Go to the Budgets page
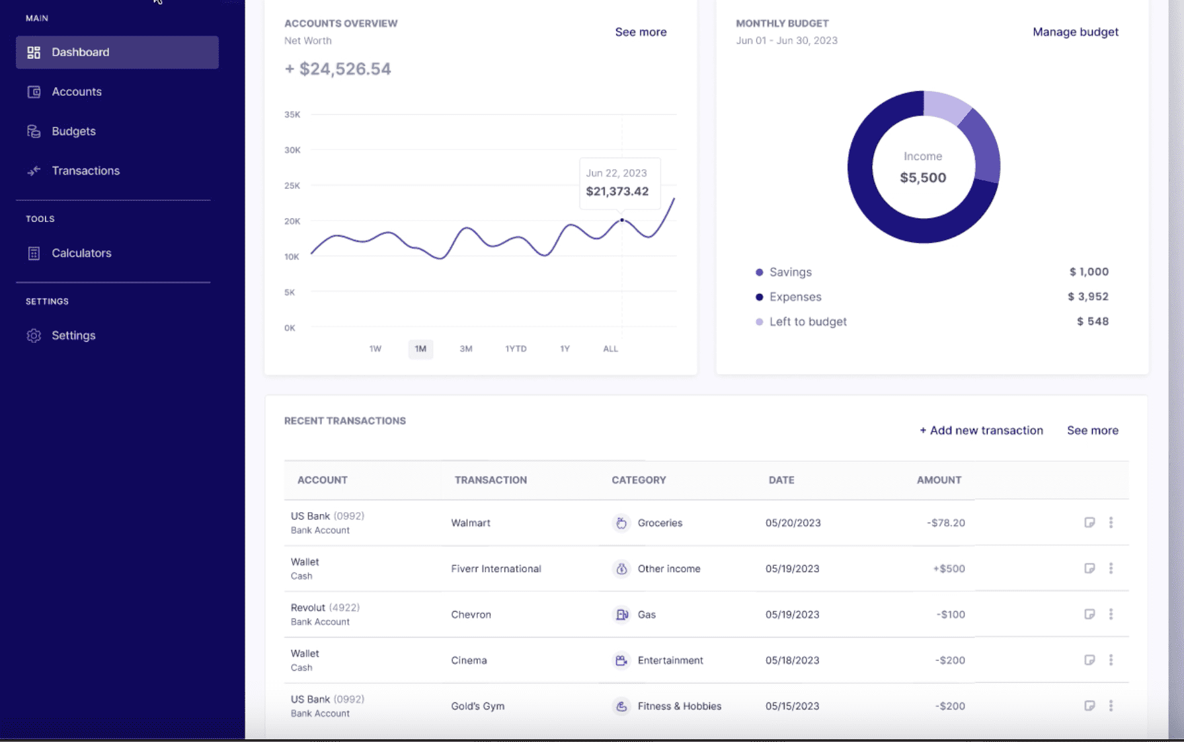 click(x=73, y=131)
